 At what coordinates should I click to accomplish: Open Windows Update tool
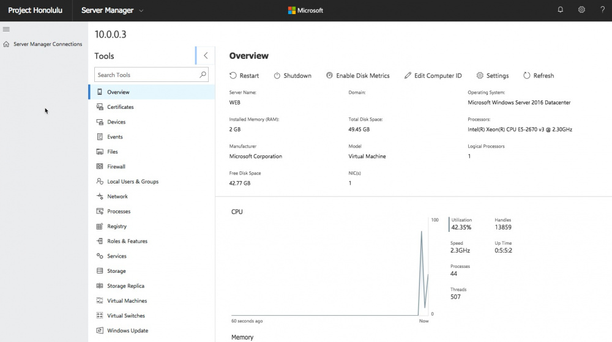(127, 330)
